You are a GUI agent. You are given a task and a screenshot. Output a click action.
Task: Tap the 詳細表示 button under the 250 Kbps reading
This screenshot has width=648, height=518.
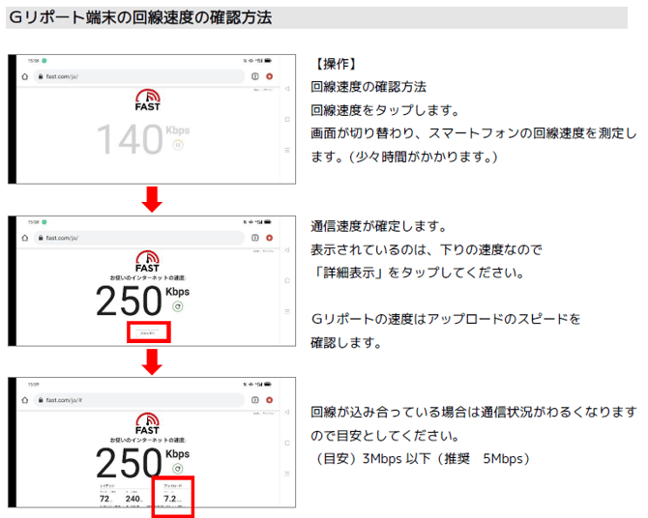point(148,333)
